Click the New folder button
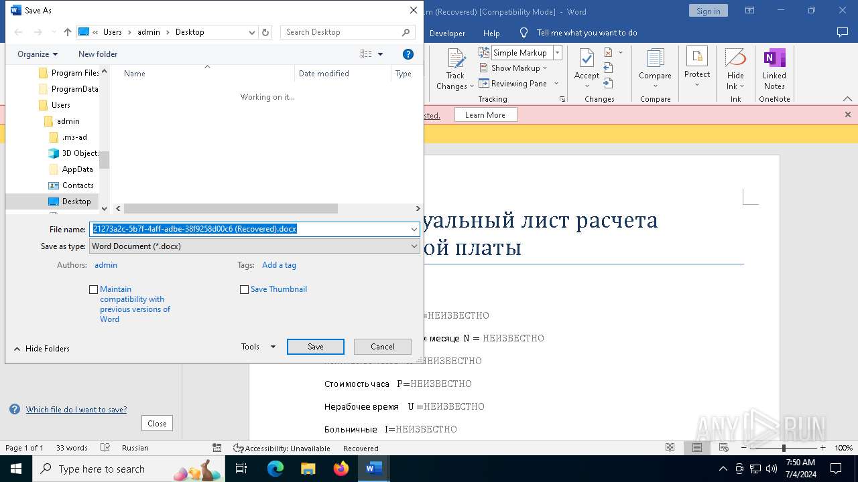 (x=98, y=54)
